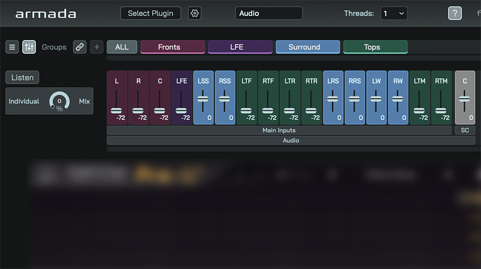481x269 pixels.
Task: Click the Tops group button
Action: click(375, 47)
